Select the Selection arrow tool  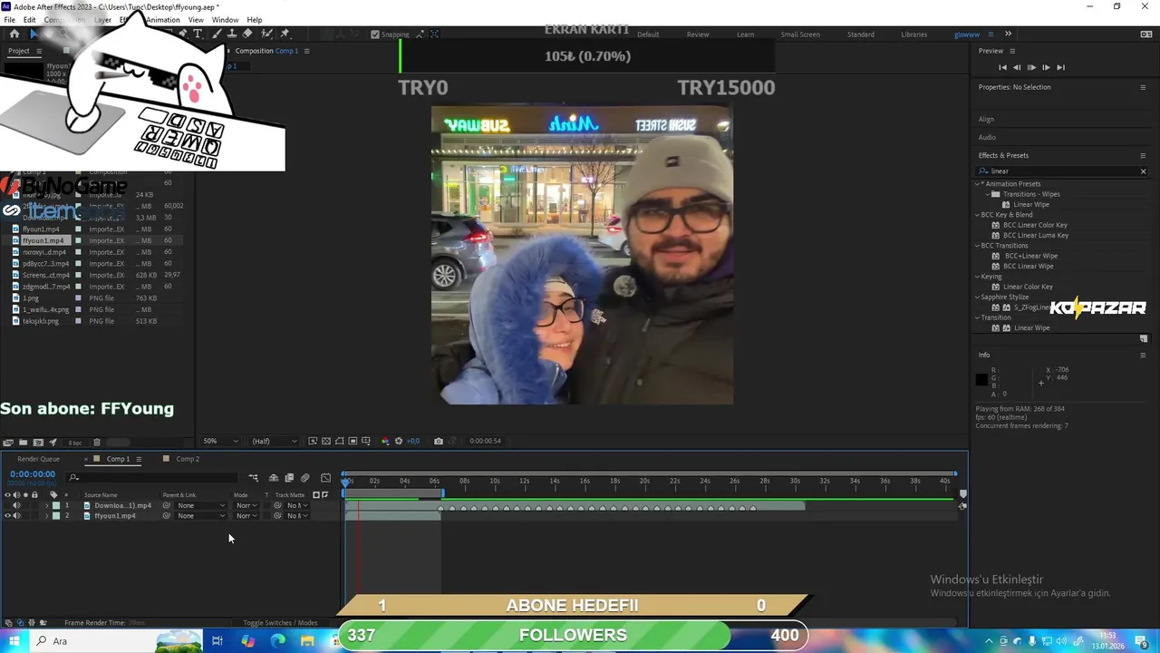click(x=34, y=34)
